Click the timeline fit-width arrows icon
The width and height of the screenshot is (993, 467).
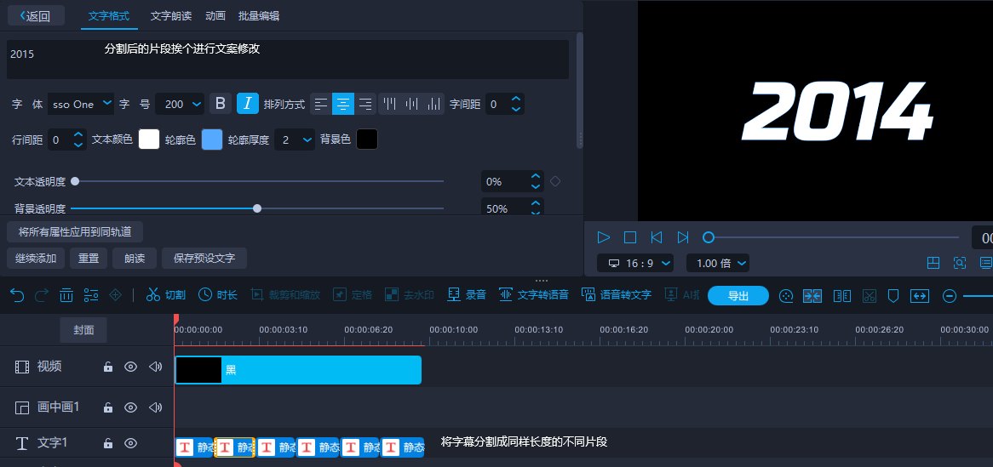919,295
